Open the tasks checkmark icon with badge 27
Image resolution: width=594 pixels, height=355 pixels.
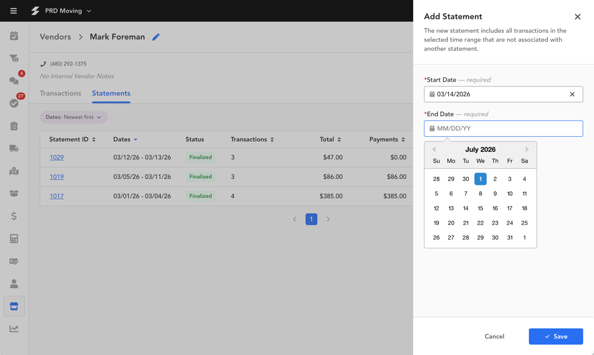point(14,103)
